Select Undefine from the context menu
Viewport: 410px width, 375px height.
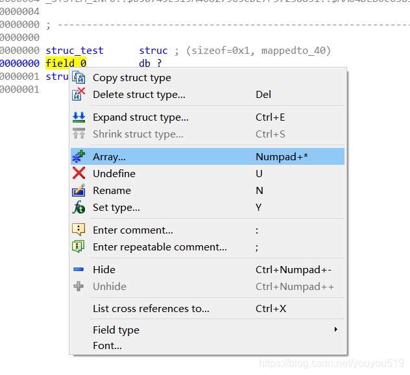[208, 174]
